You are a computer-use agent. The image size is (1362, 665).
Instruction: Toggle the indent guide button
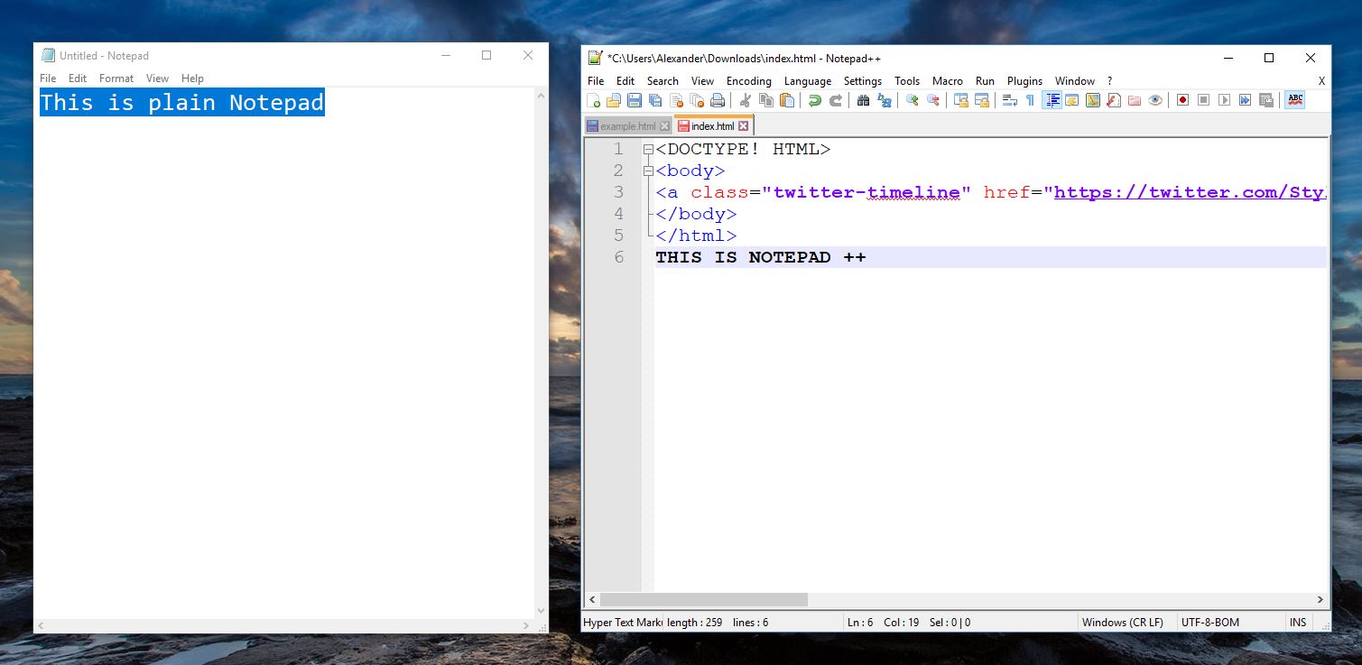click(x=1052, y=100)
